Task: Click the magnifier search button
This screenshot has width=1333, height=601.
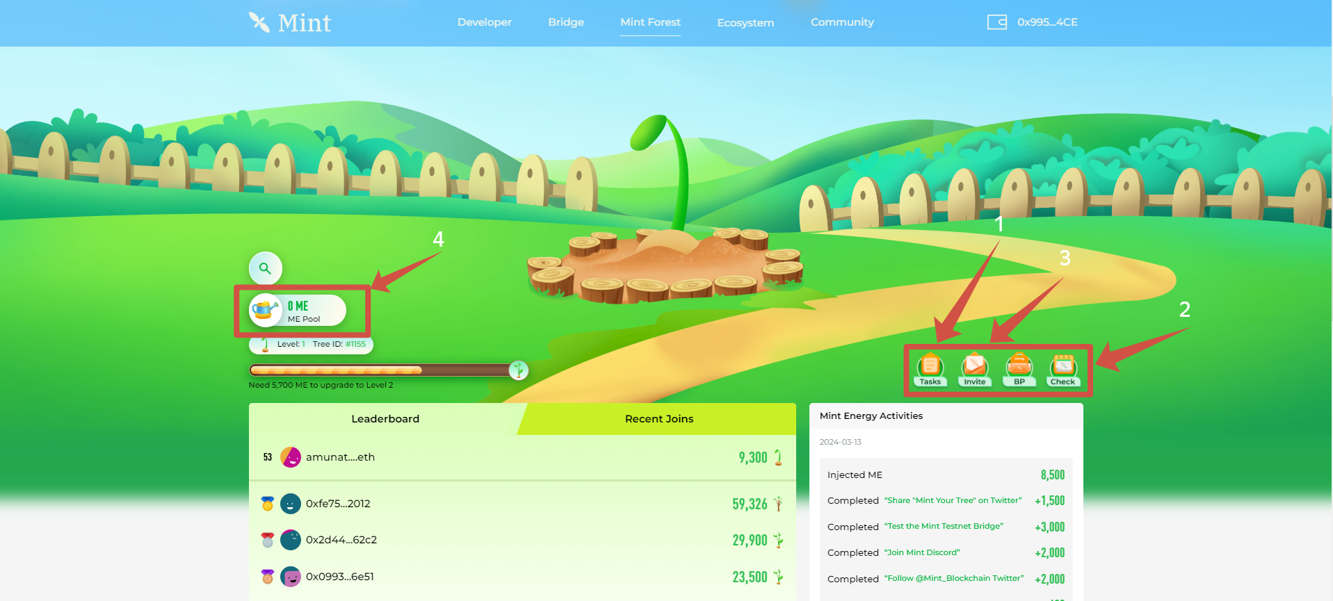Action: 265,268
